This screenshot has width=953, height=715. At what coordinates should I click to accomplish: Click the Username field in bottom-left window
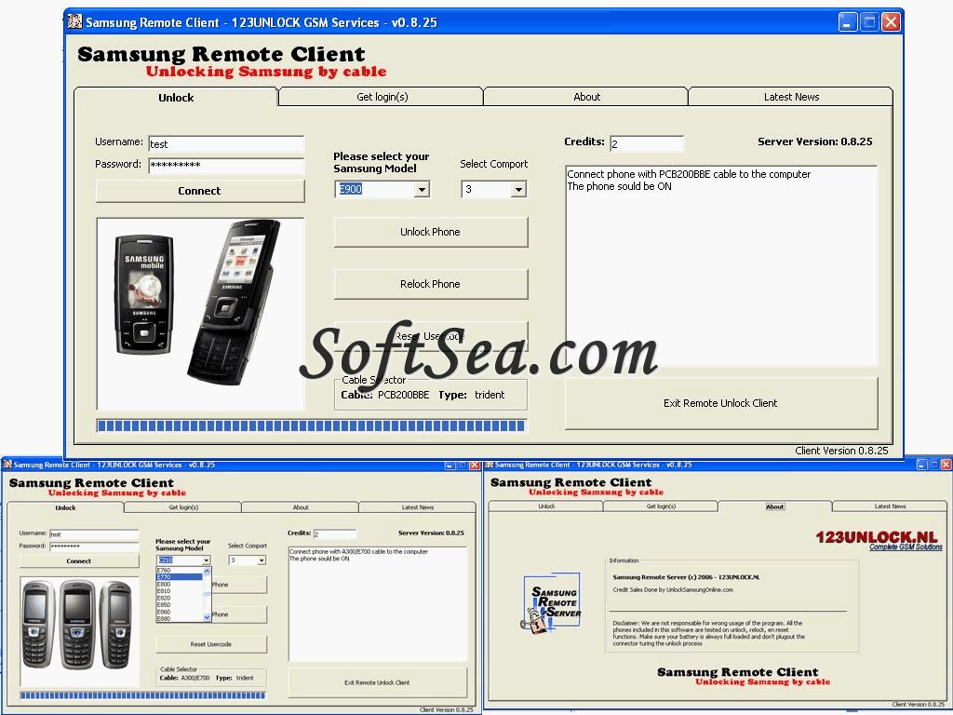[94, 534]
